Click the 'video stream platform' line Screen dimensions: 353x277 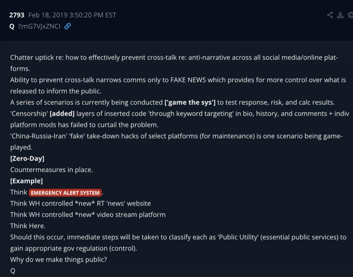(x=88, y=215)
